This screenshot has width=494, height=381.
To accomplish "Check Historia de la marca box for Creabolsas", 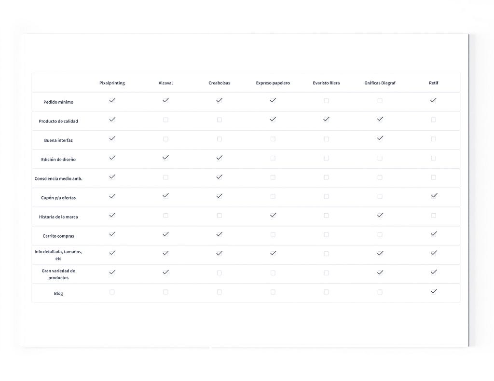I will point(220,216).
